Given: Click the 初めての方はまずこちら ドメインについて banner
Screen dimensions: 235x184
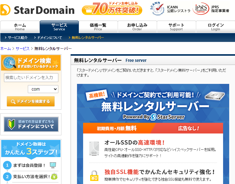Looking at the screenshot, I should [x=31, y=124].
